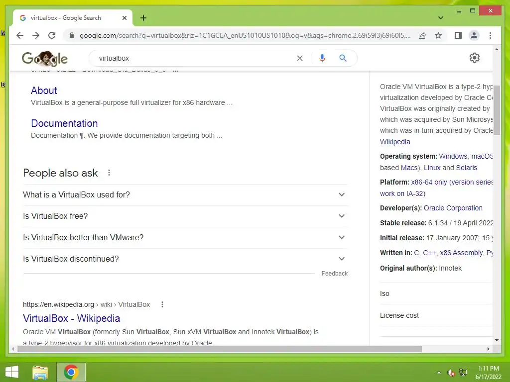Reload the Google search page

52,35
